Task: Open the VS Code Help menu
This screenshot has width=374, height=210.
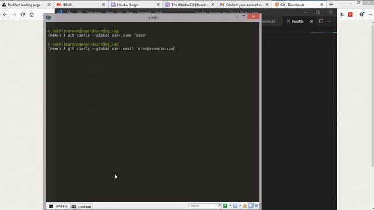Action: (159, 12)
